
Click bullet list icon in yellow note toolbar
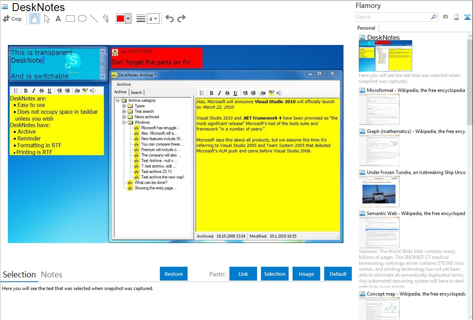click(16, 91)
